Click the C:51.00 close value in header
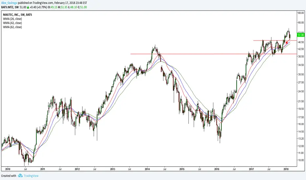This screenshot has height=180, width=306. tap(82, 7)
